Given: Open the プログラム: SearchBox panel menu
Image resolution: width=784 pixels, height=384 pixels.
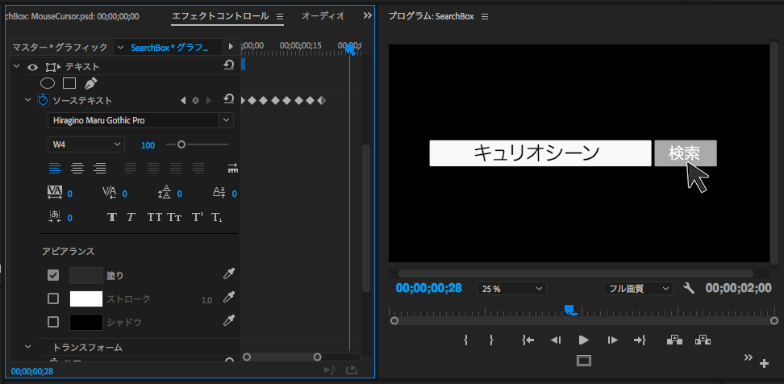Looking at the screenshot, I should 485,17.
